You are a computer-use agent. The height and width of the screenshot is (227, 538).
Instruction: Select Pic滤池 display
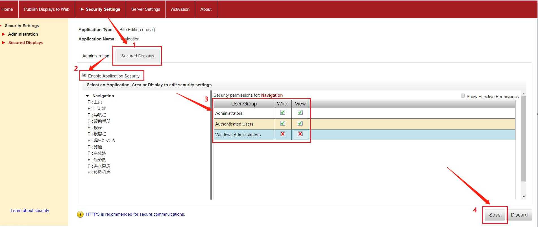click(95, 147)
